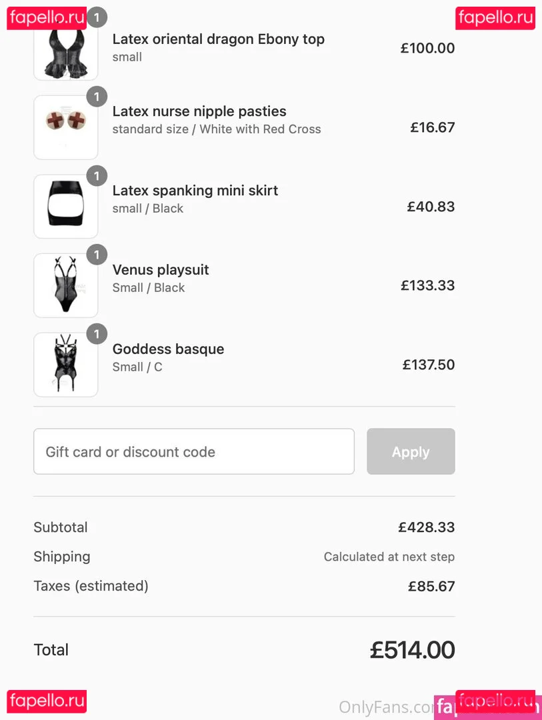
Task: Click the 'Calculated at next step' shipping text
Action: coord(389,557)
